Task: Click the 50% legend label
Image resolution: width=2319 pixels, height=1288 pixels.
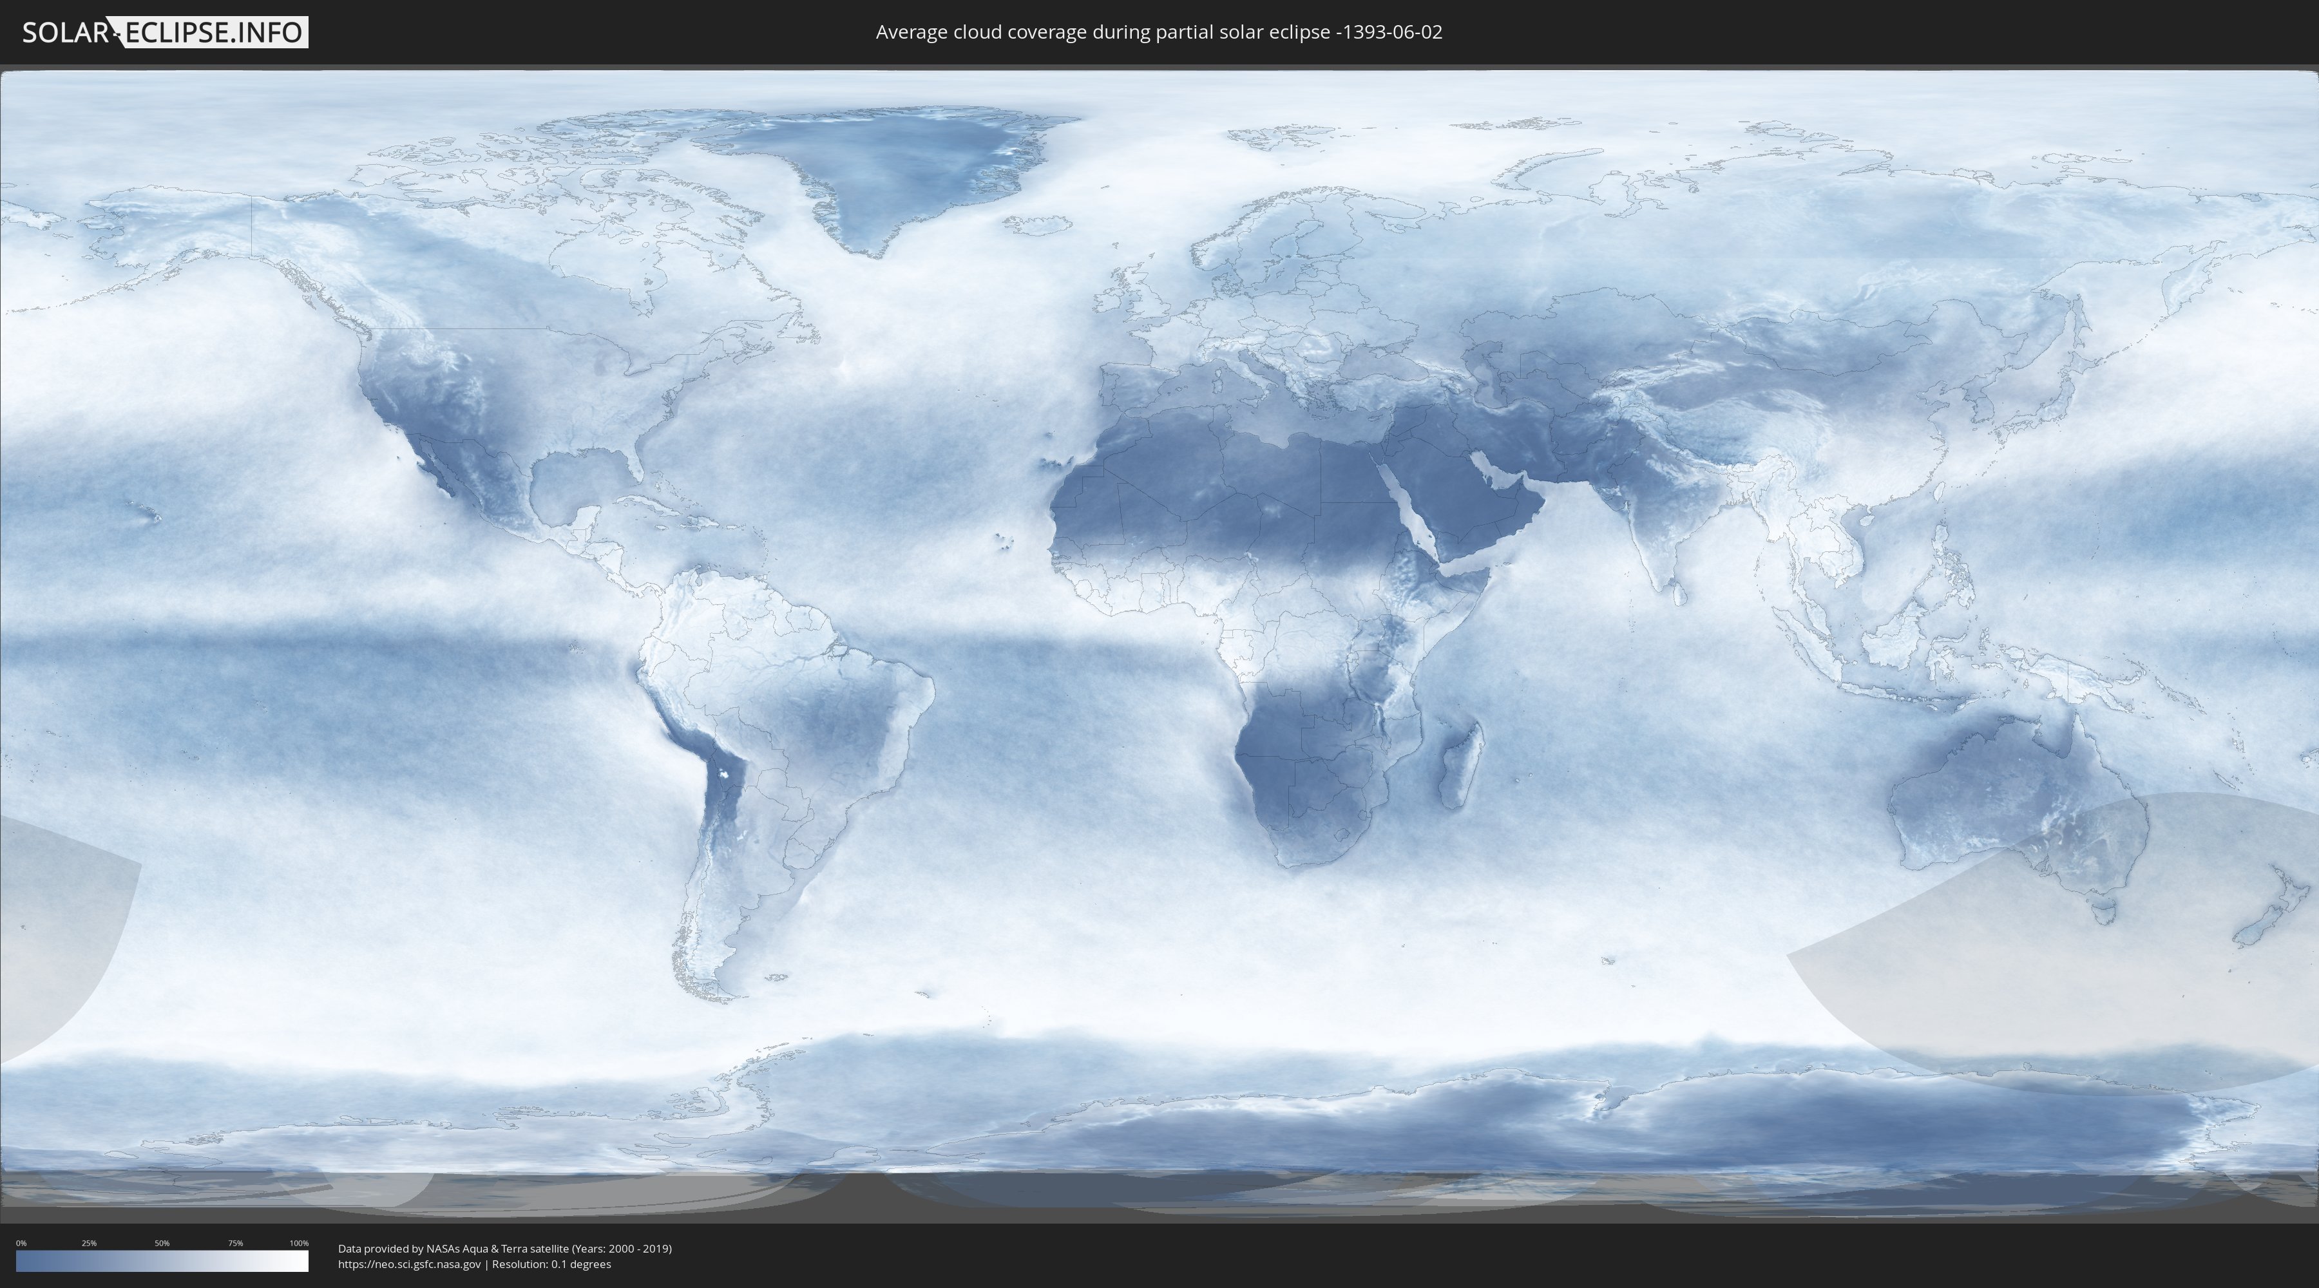Action: (162, 1243)
